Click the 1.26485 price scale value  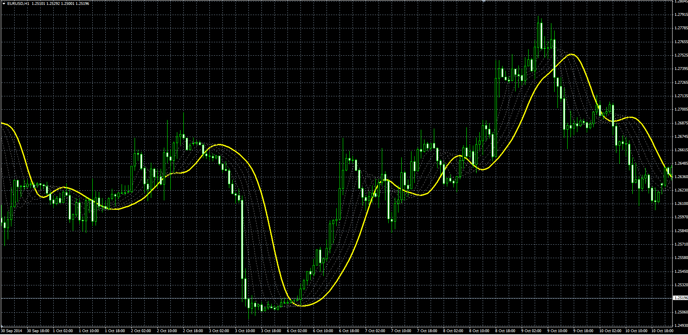tap(681, 163)
